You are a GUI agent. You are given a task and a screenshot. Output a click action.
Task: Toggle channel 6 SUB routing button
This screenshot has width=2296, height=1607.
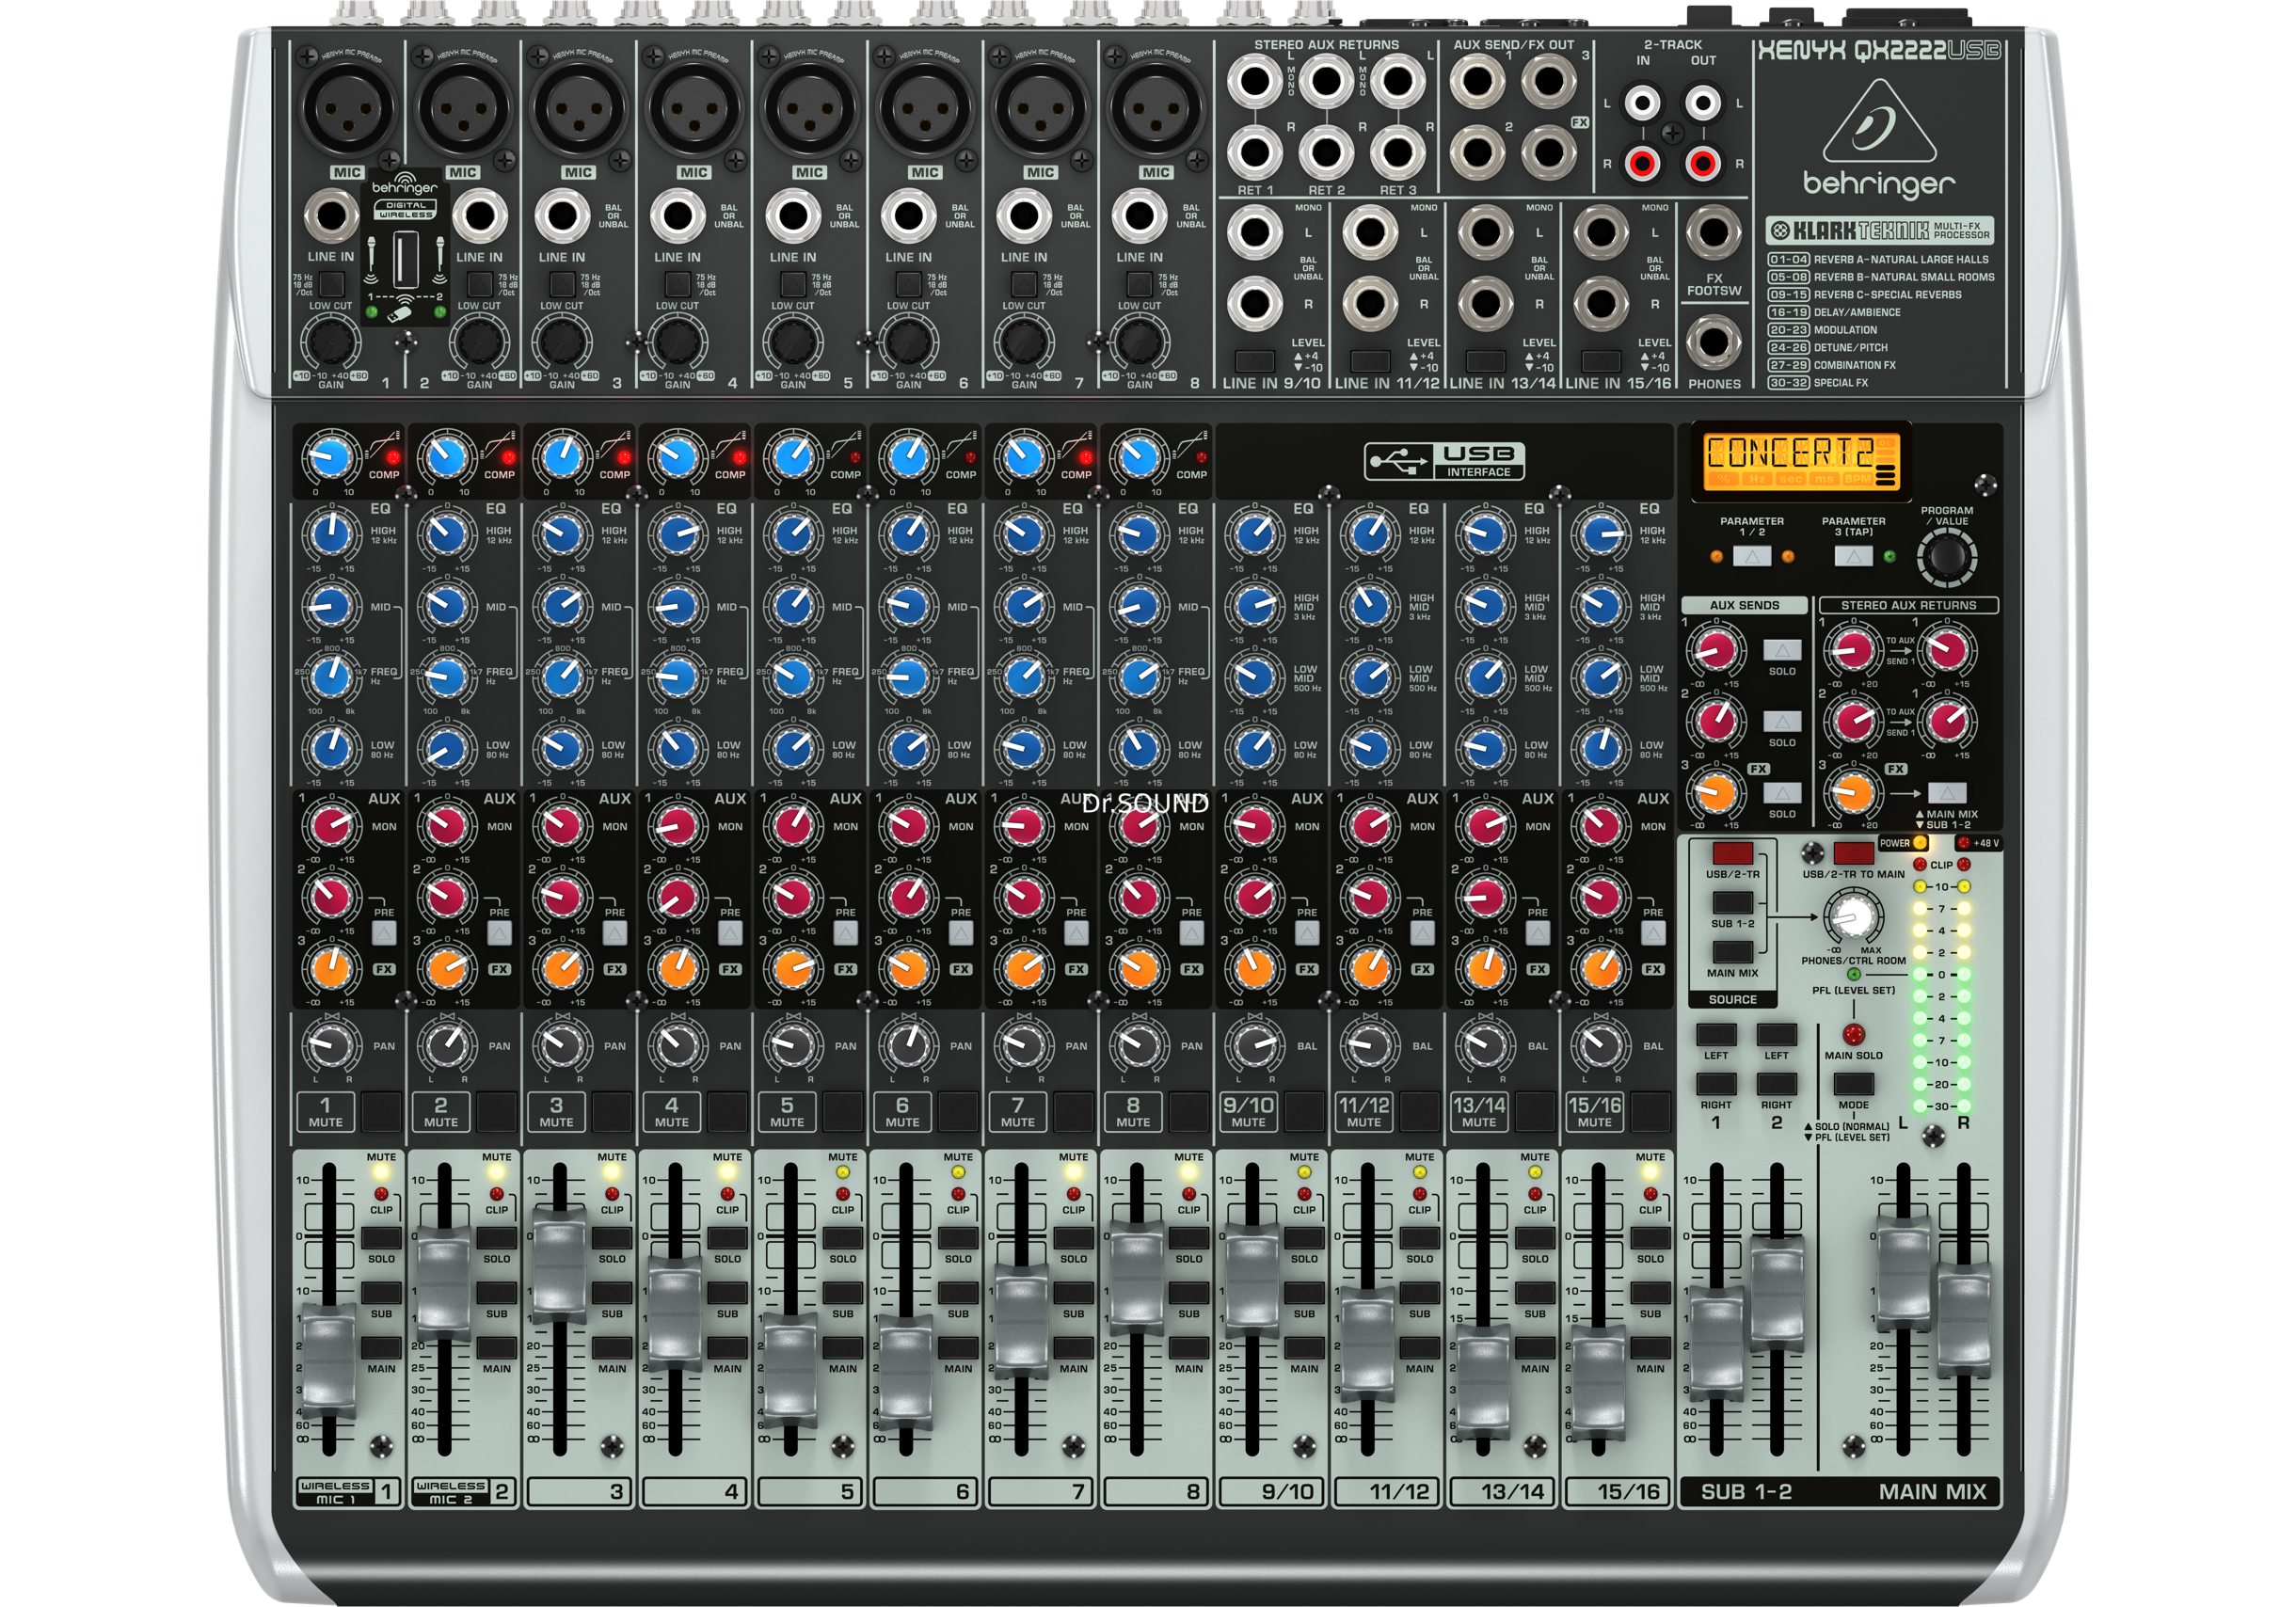pos(958,1293)
